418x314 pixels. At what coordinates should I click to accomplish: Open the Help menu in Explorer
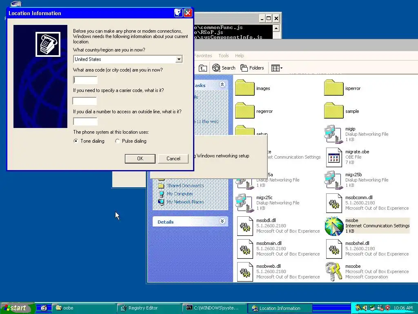click(239, 56)
